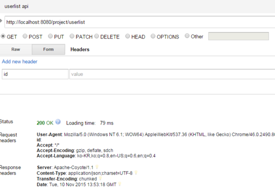The height and width of the screenshot is (196, 275).
Task: Click the Add new header link
Action: 19,61
